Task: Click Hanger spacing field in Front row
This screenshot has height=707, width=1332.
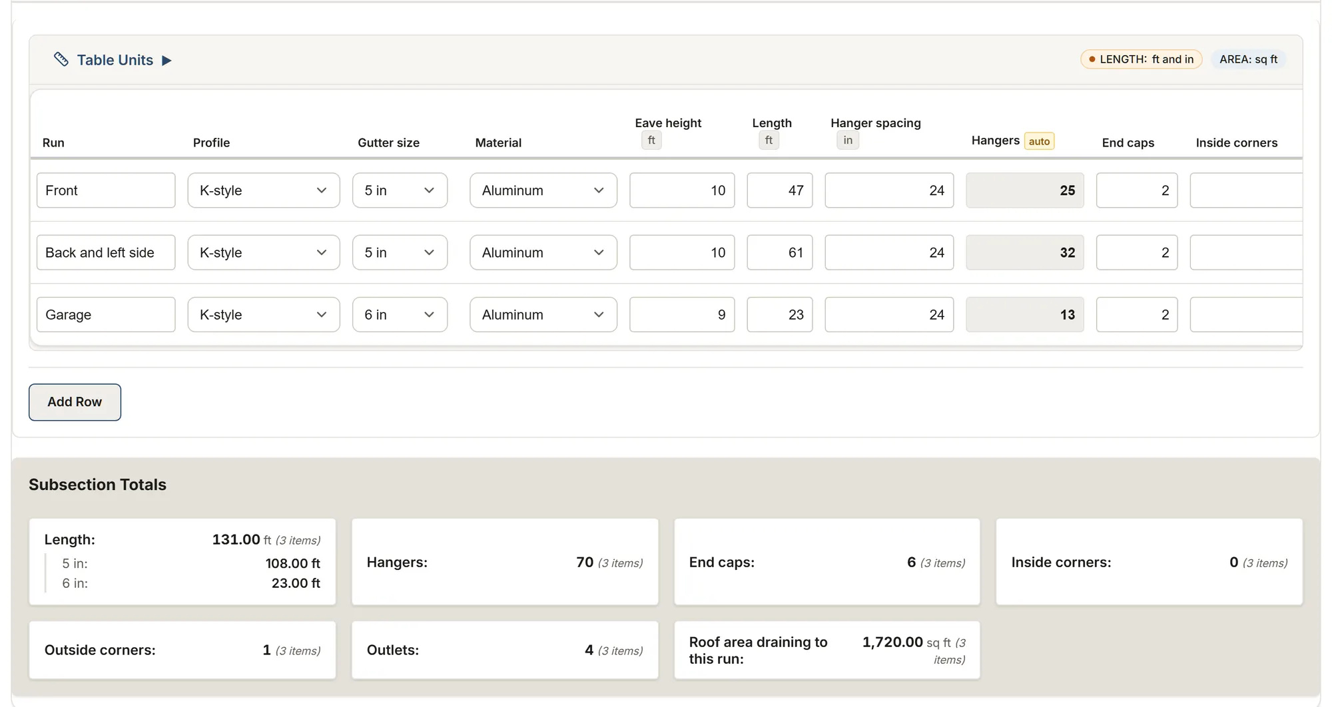Action: point(889,190)
